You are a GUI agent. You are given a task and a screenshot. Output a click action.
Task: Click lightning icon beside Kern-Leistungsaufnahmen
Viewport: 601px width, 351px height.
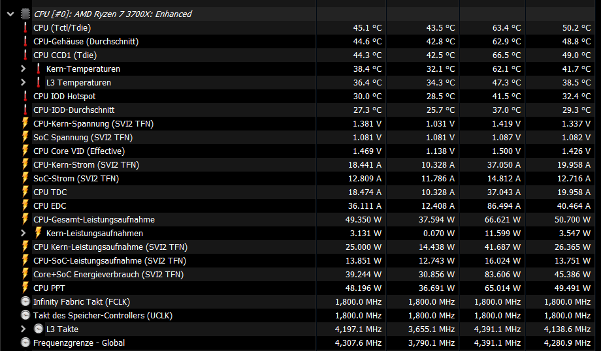(39, 233)
